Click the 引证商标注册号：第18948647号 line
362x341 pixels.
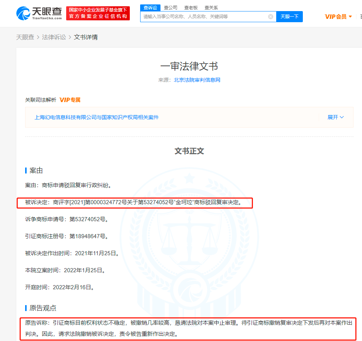[x=67, y=236]
